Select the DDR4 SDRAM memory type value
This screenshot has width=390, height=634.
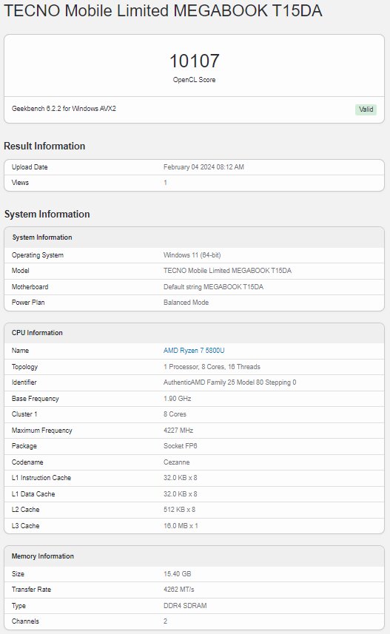185,606
